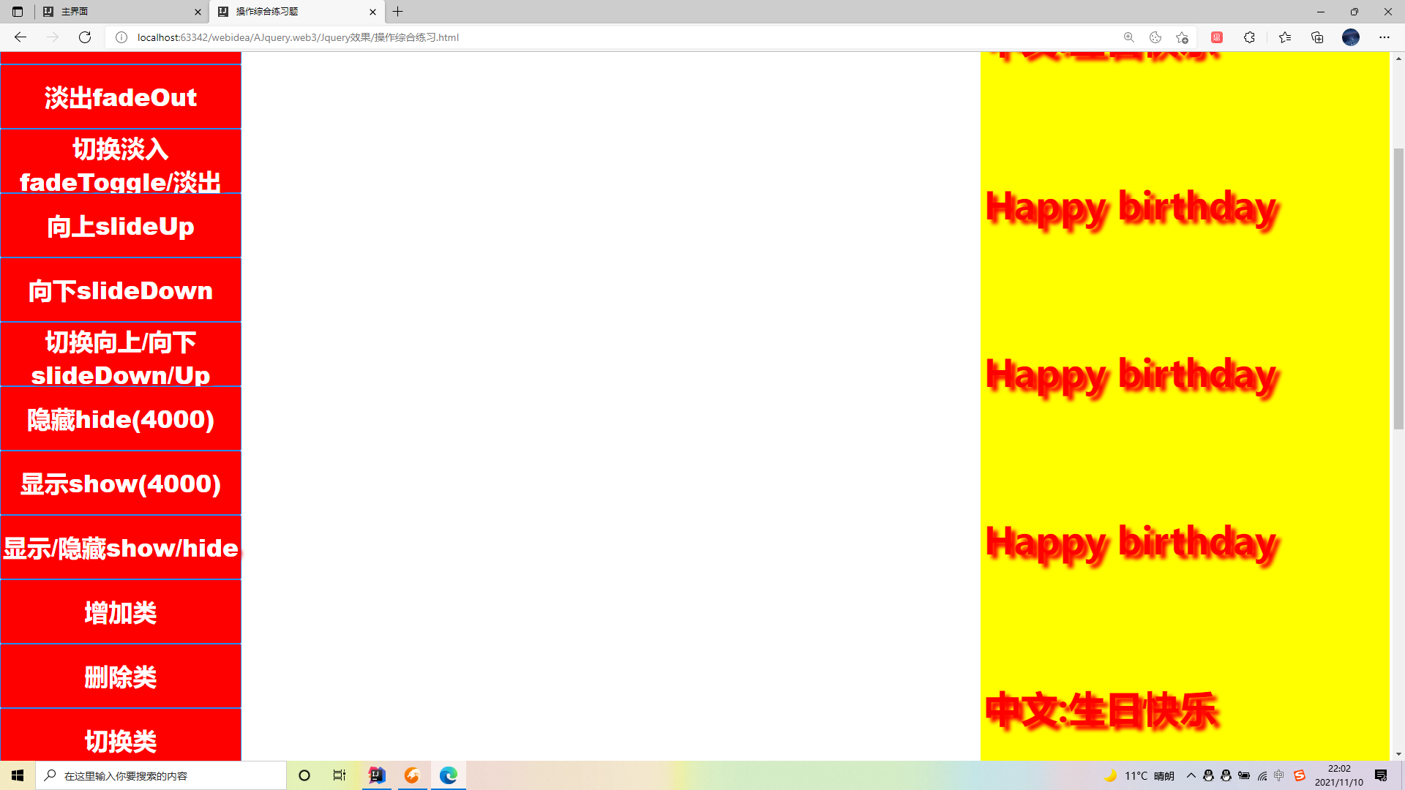Expand hidden system tray icons chevron
The height and width of the screenshot is (790, 1405).
click(1191, 775)
